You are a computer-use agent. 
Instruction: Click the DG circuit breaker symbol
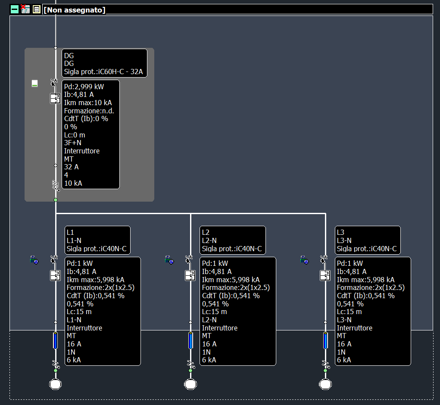pos(55,98)
